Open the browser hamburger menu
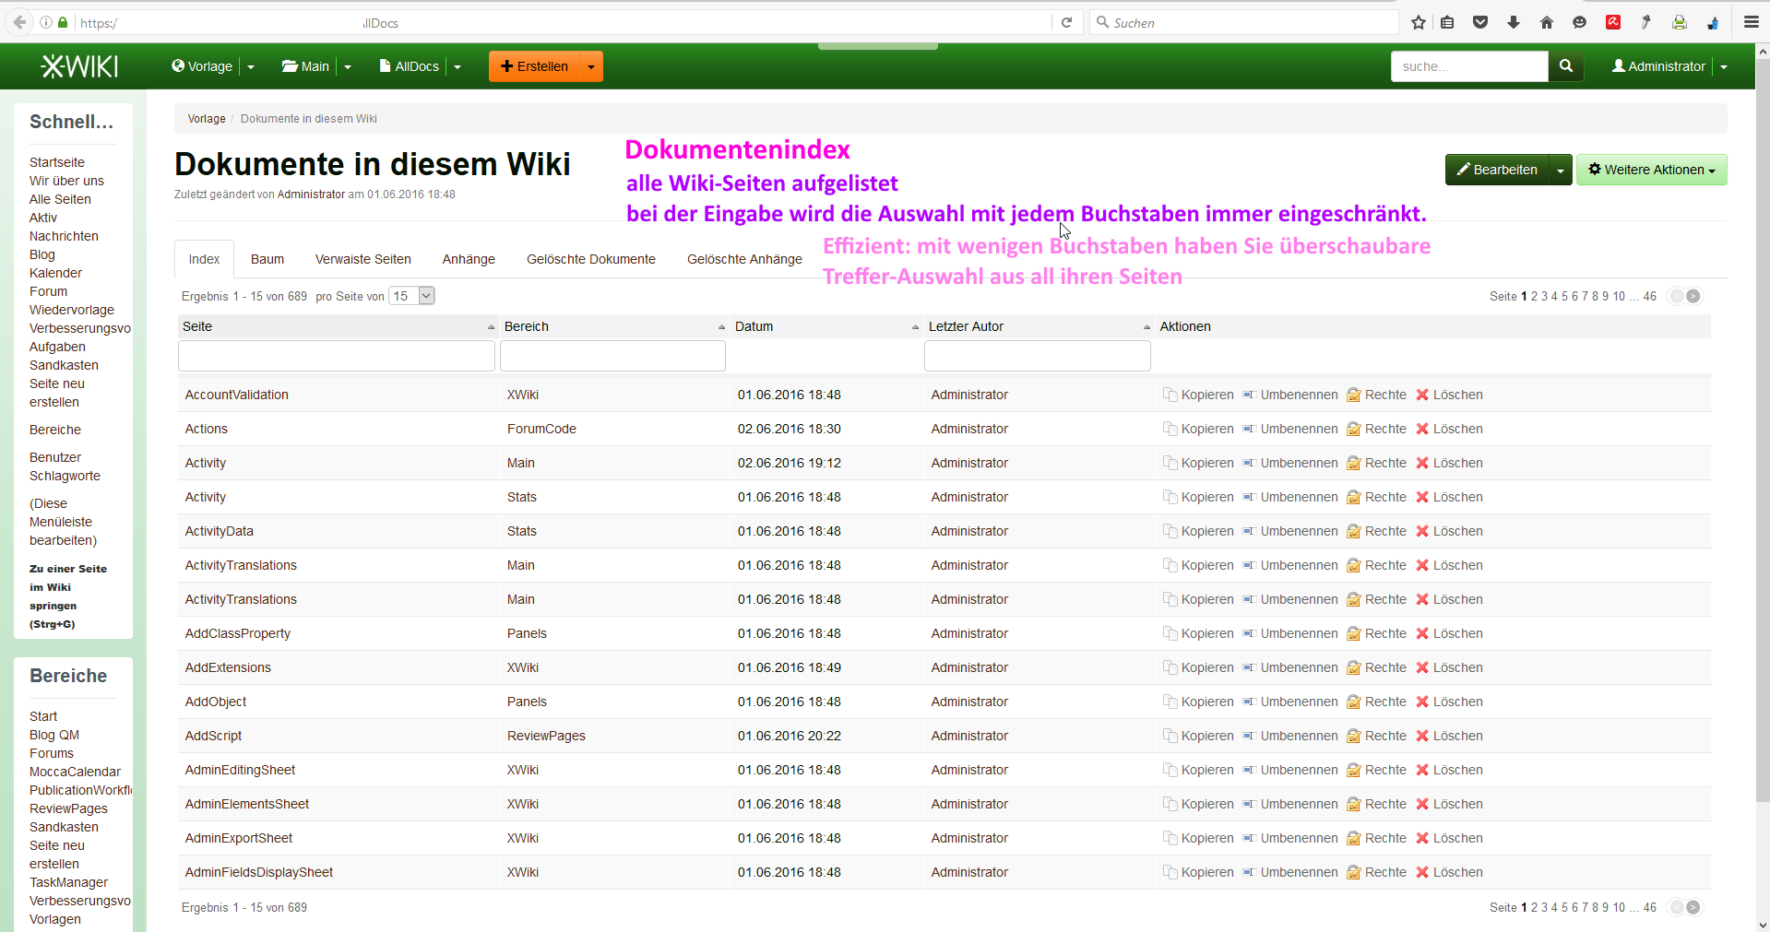 click(x=1751, y=23)
